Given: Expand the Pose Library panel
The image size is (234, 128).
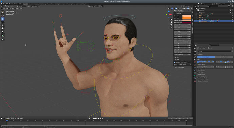Looking at the screenshot, I should pyautogui.click(x=201, y=72).
